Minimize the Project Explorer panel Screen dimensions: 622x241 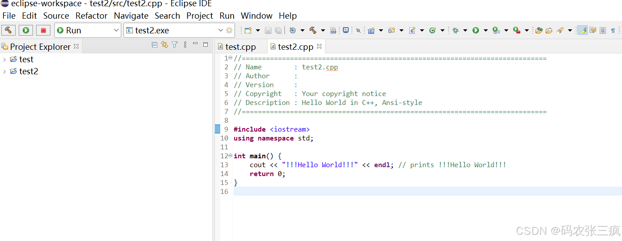[195, 44]
